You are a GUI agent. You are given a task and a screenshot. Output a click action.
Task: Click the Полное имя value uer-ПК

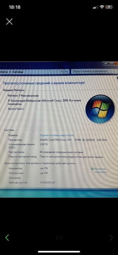point(44,174)
